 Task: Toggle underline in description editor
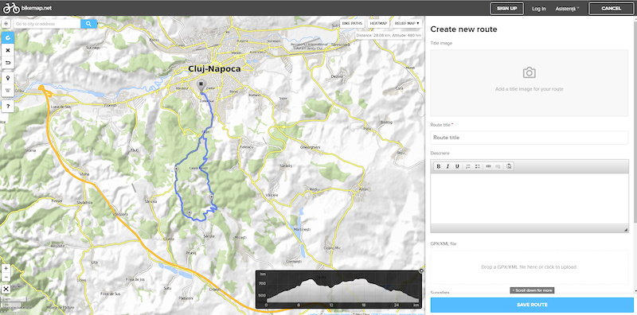(x=457, y=166)
